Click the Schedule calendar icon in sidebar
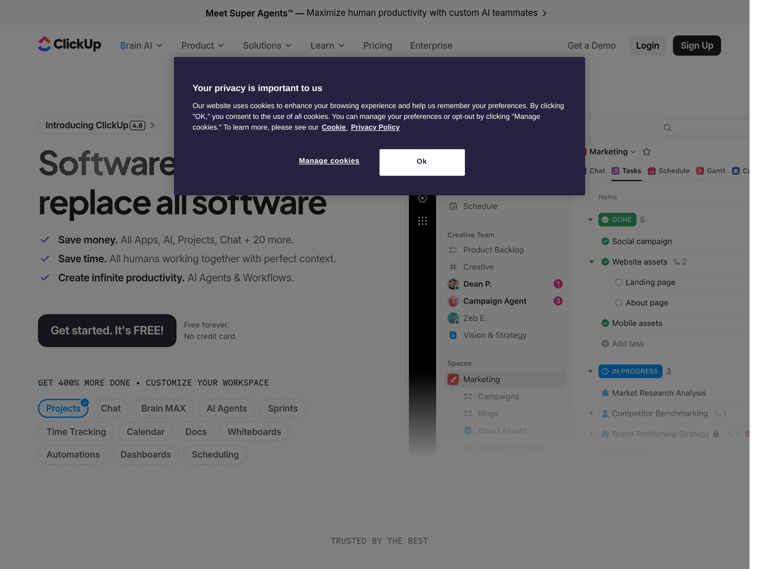This screenshot has width=759, height=569. 453,206
